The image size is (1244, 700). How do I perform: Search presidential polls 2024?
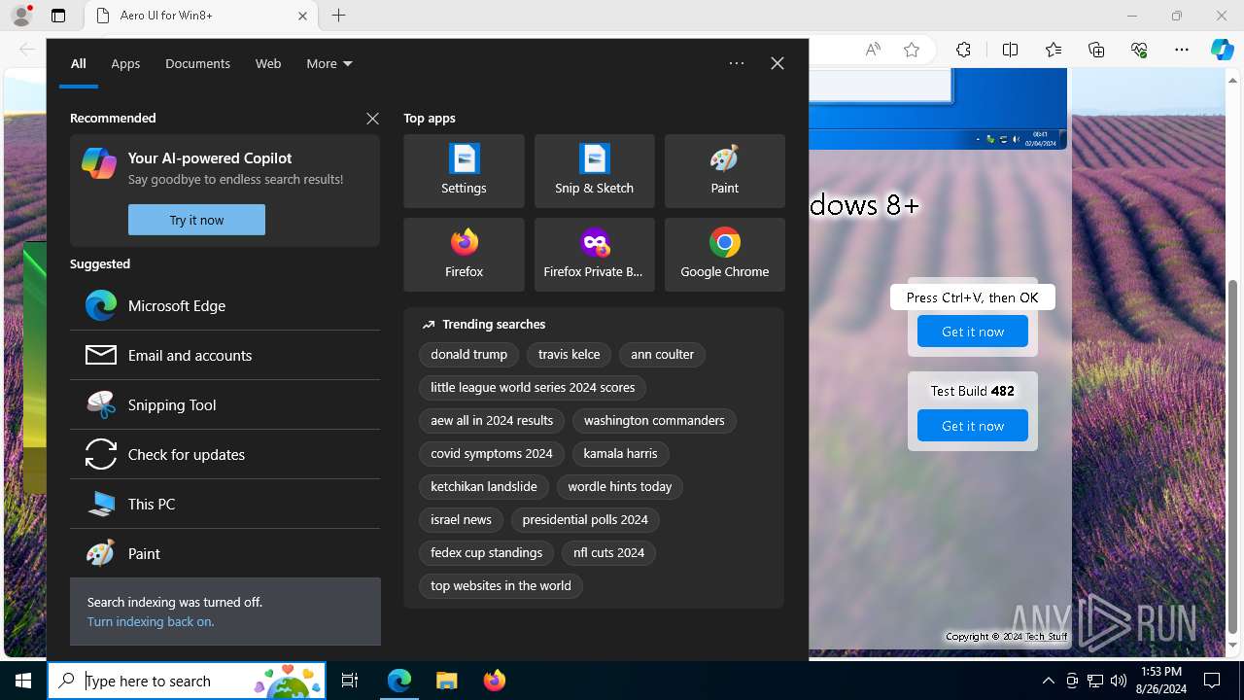(x=585, y=520)
